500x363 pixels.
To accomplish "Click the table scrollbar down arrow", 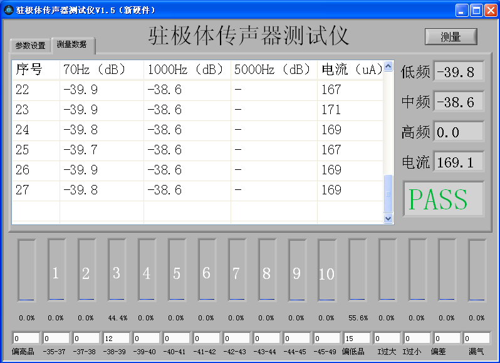I will click(x=388, y=218).
